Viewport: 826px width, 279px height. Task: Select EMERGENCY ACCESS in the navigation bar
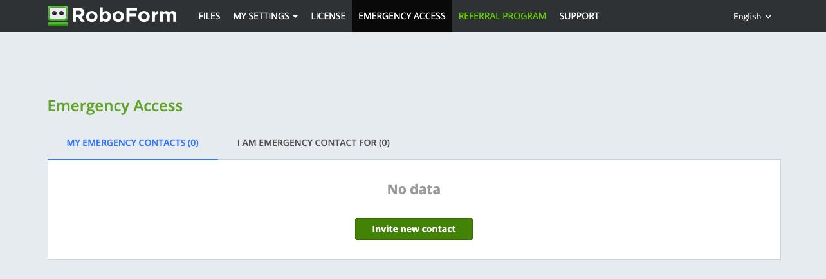pos(402,16)
